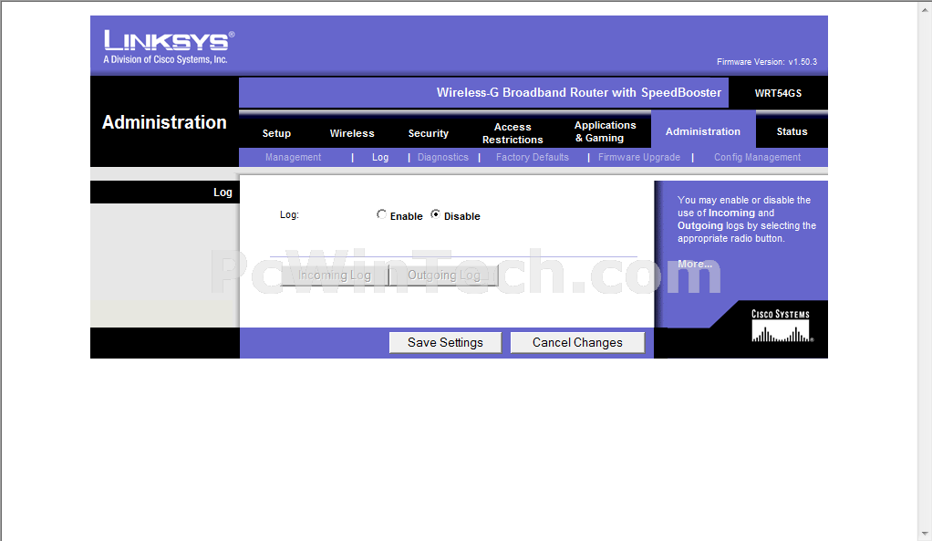Click the 'You may enable or disable' help text

coord(747,219)
